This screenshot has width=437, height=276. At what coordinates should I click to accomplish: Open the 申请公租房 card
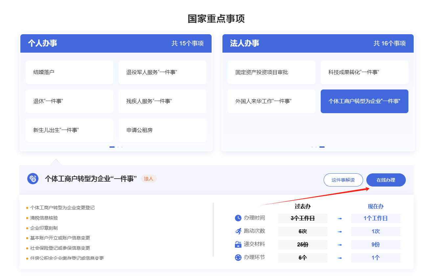[162, 130]
